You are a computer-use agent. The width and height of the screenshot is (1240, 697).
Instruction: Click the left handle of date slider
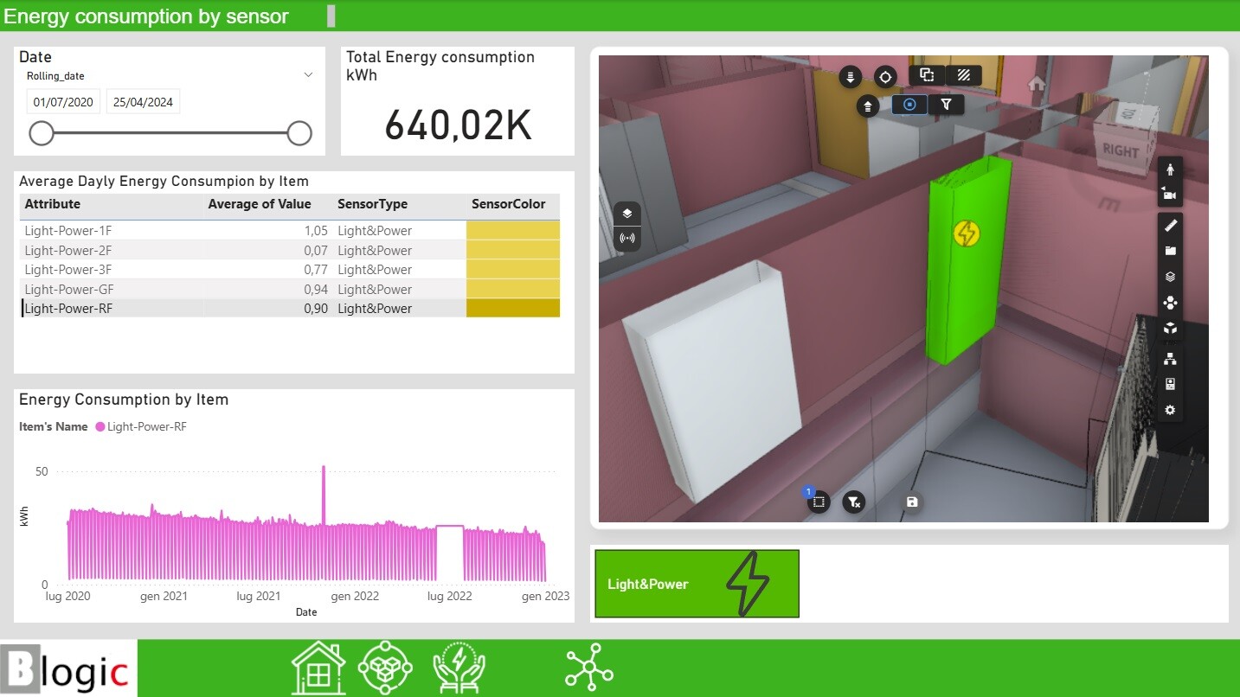point(42,133)
